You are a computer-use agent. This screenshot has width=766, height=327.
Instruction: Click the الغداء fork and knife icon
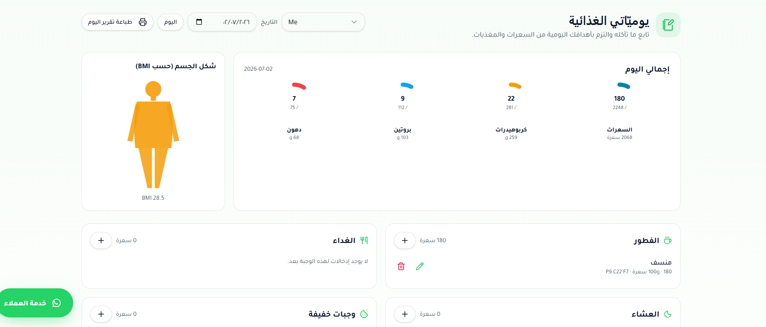click(364, 240)
